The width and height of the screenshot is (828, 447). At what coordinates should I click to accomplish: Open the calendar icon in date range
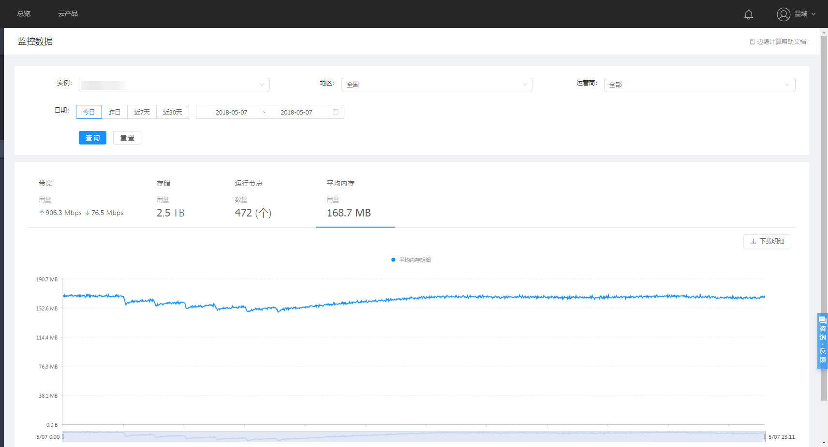coord(336,112)
